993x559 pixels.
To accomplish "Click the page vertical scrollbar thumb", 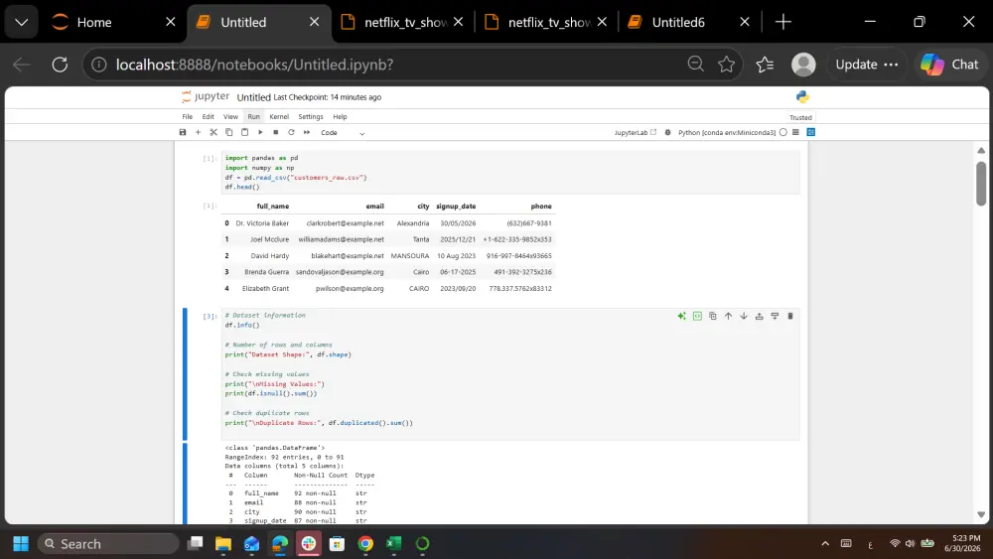I will click(981, 184).
